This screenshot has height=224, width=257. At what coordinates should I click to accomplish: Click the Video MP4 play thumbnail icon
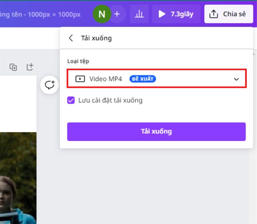point(80,79)
